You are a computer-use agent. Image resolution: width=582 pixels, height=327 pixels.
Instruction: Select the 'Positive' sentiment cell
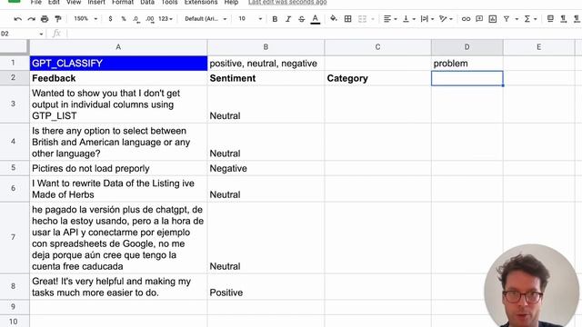click(266, 287)
